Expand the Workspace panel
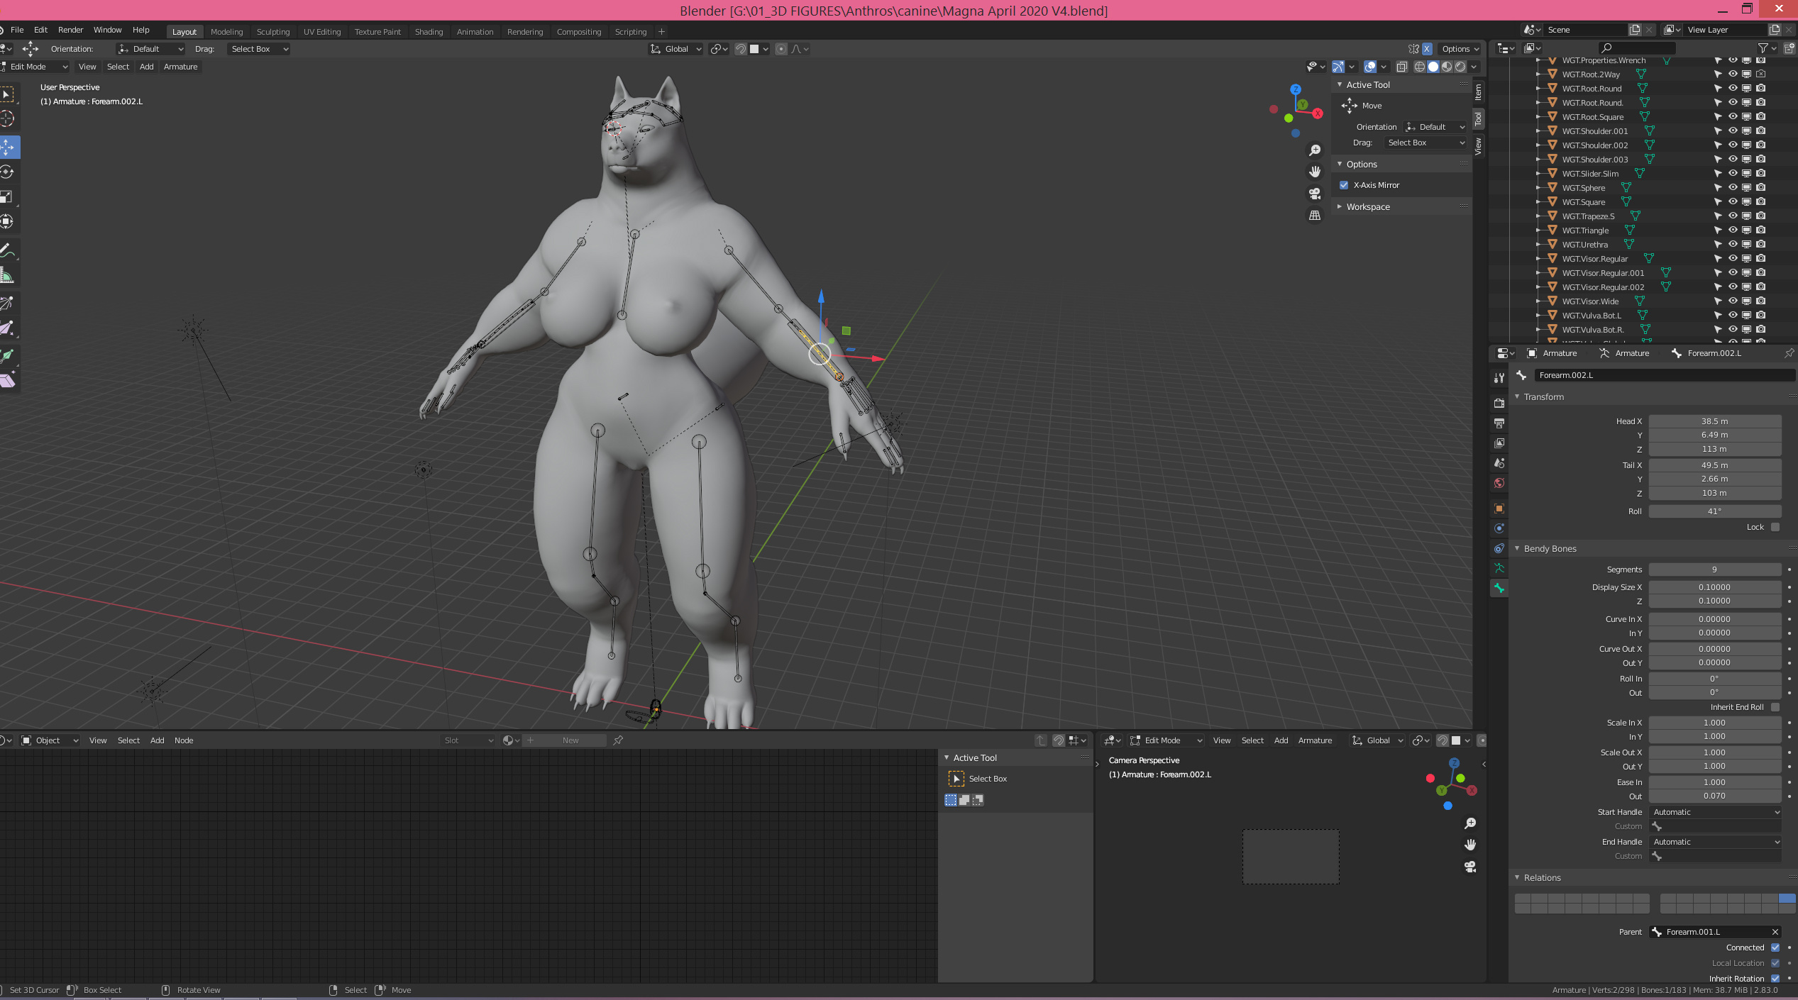The height and width of the screenshot is (1000, 1798). click(x=1367, y=207)
